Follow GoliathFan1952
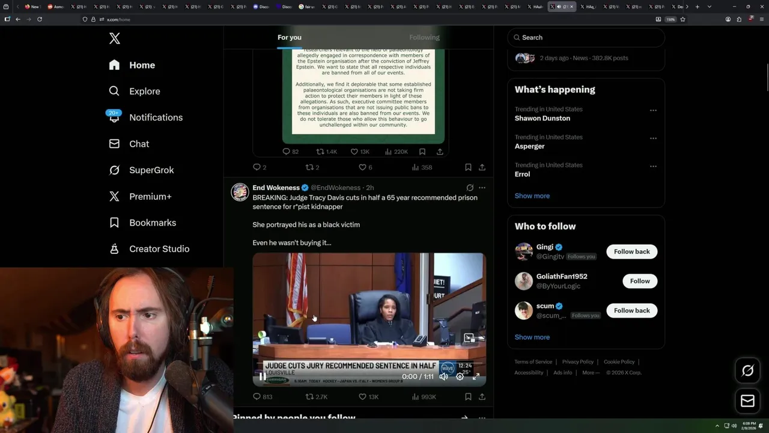The image size is (769, 433). click(640, 281)
